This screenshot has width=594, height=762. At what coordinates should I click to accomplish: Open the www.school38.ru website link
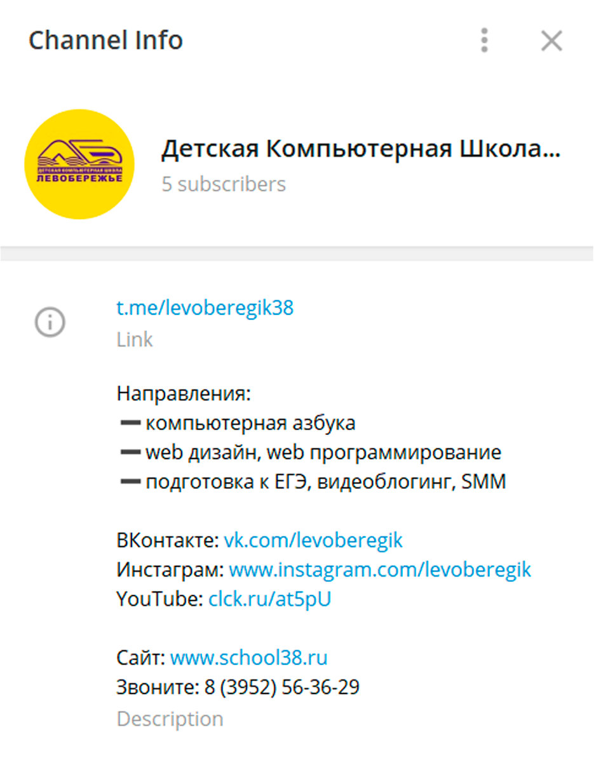(x=249, y=657)
